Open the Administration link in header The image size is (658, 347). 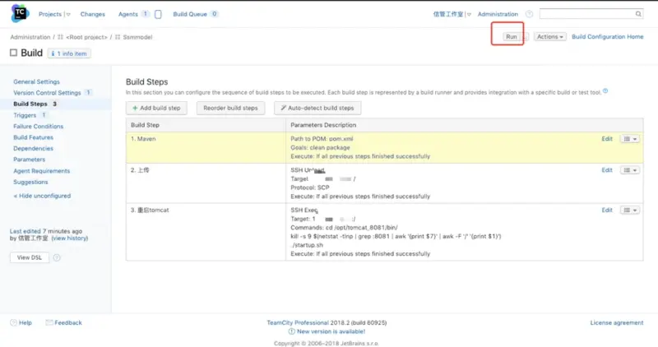tap(498, 14)
